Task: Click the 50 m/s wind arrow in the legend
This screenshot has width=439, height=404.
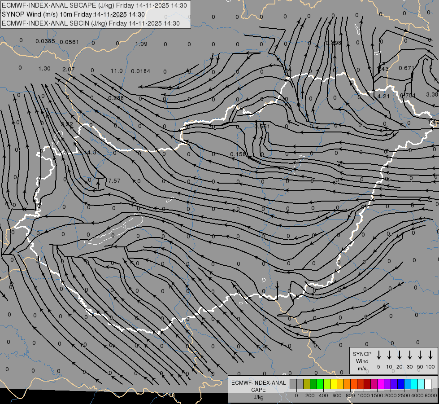Action: point(420,355)
